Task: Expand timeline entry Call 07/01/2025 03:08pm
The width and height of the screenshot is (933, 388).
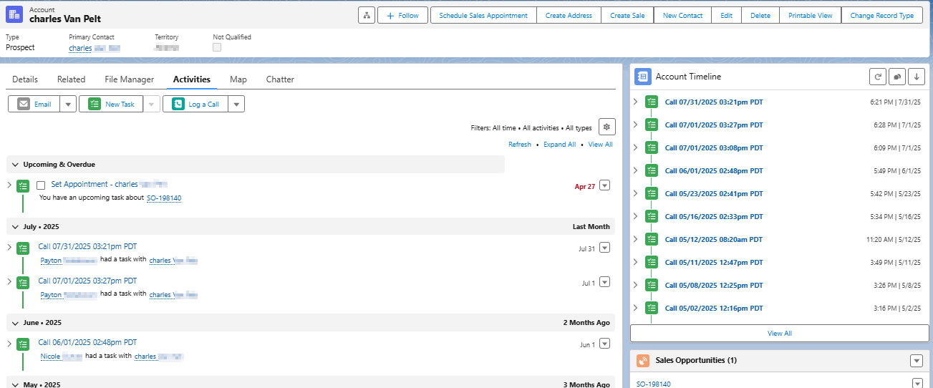Action: pos(635,147)
